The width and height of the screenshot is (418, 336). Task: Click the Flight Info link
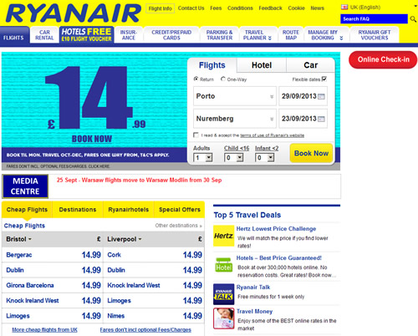(x=161, y=8)
